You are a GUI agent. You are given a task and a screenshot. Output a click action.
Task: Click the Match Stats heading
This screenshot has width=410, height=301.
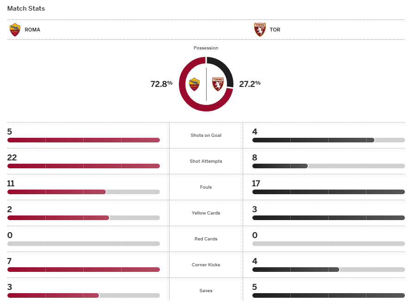pos(26,8)
